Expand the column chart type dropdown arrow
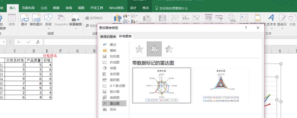The width and height of the screenshot is (297, 118). (x=129, y=16)
